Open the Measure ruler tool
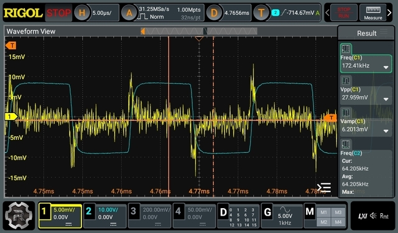Screen dimensions: 398x233 [373, 12]
